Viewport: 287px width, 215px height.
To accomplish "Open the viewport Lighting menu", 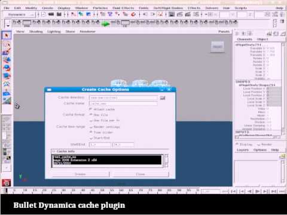I will coord(54,32).
